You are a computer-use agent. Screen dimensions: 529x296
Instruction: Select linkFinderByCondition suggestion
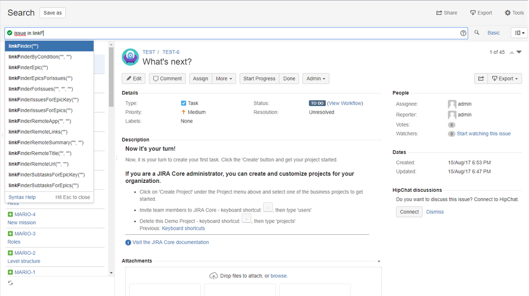tap(49, 57)
